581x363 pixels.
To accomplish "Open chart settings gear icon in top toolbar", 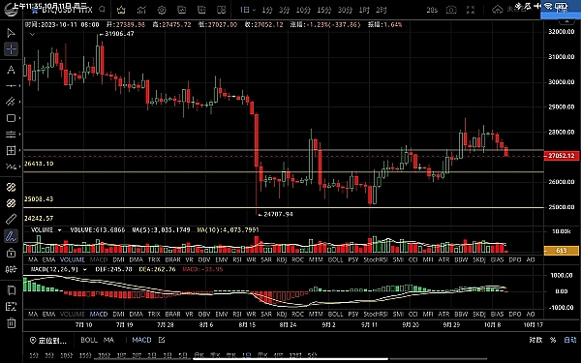I will pos(162,10).
